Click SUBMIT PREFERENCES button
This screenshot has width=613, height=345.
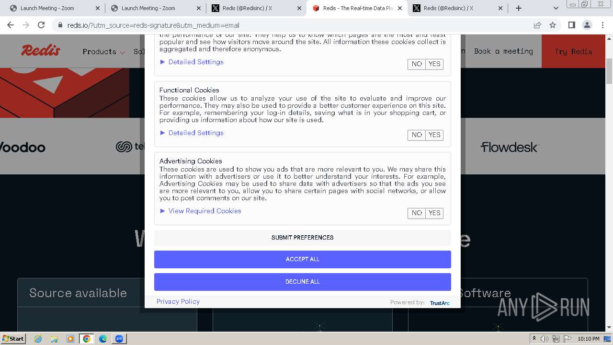click(303, 238)
